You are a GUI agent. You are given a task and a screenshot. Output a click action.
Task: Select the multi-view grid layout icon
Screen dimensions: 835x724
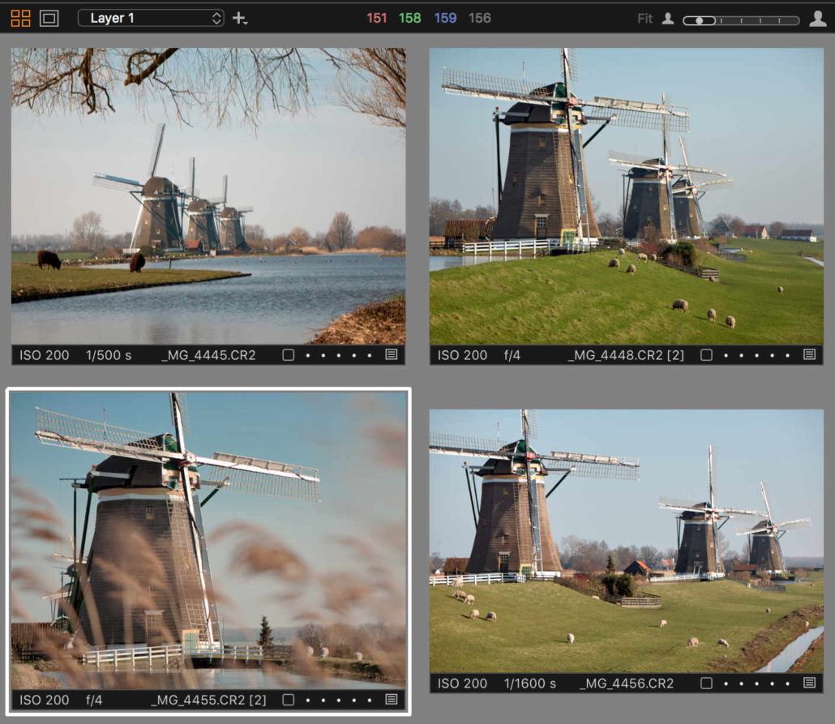[22, 17]
